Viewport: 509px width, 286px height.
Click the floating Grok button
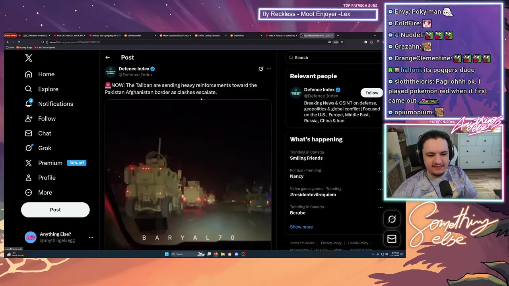(x=392, y=219)
